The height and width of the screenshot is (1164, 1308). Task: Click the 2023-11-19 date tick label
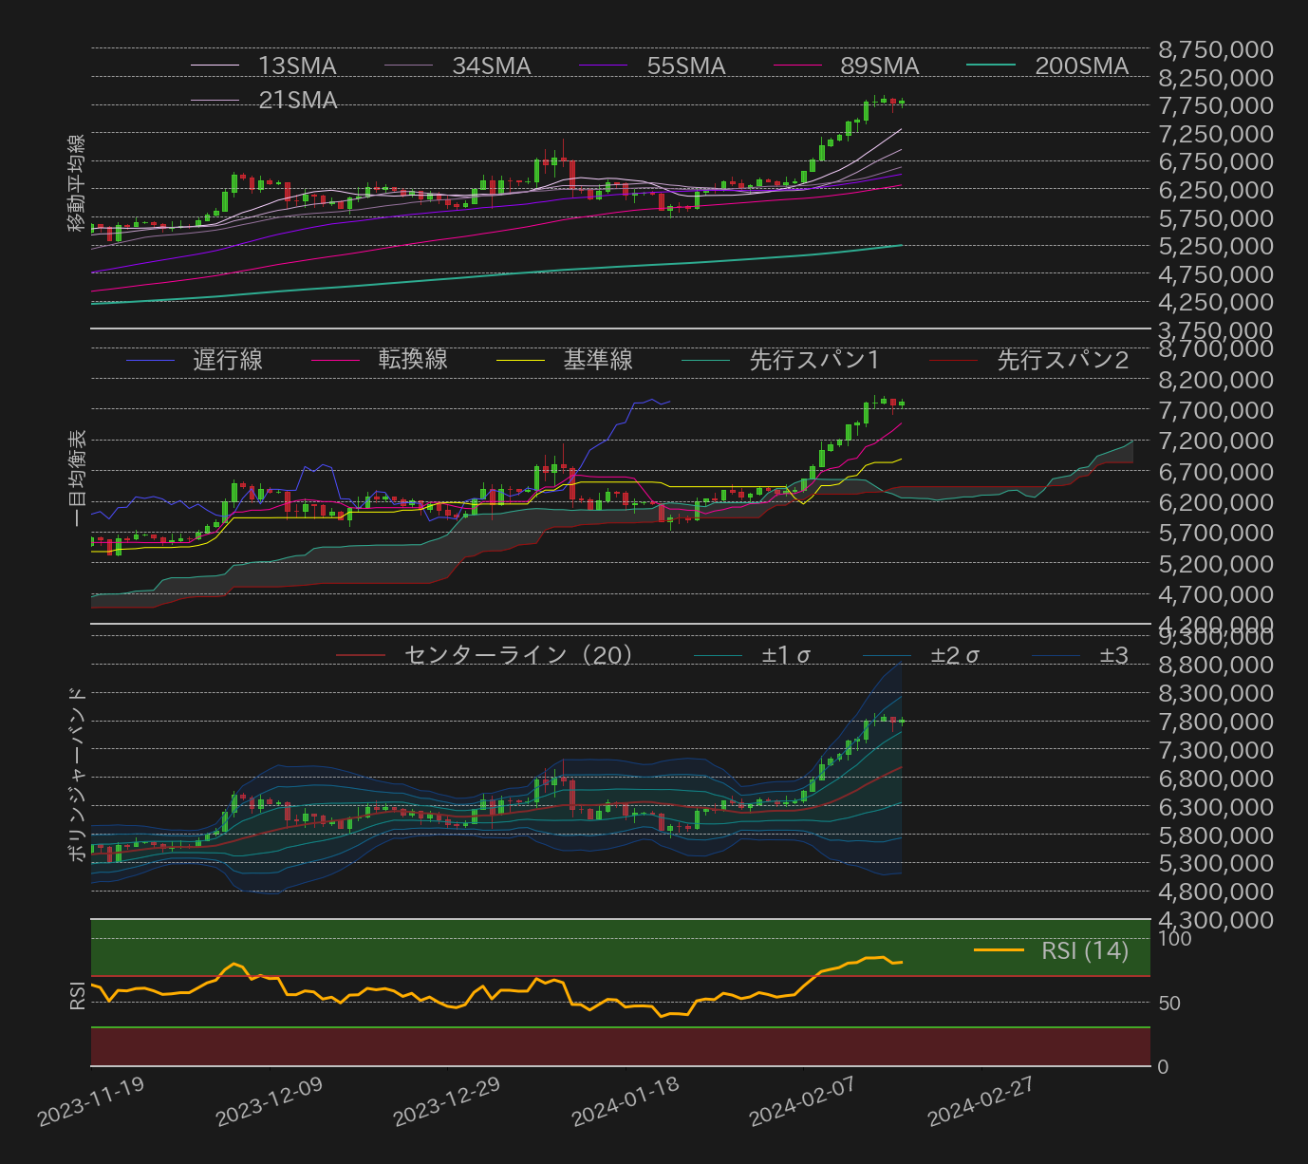tap(91, 1101)
